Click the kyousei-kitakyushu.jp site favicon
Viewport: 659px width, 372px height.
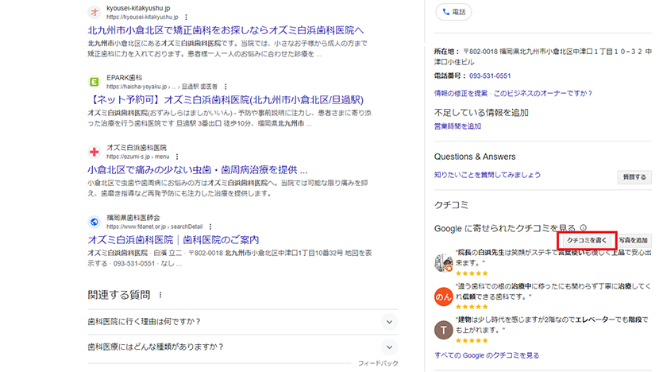94,12
